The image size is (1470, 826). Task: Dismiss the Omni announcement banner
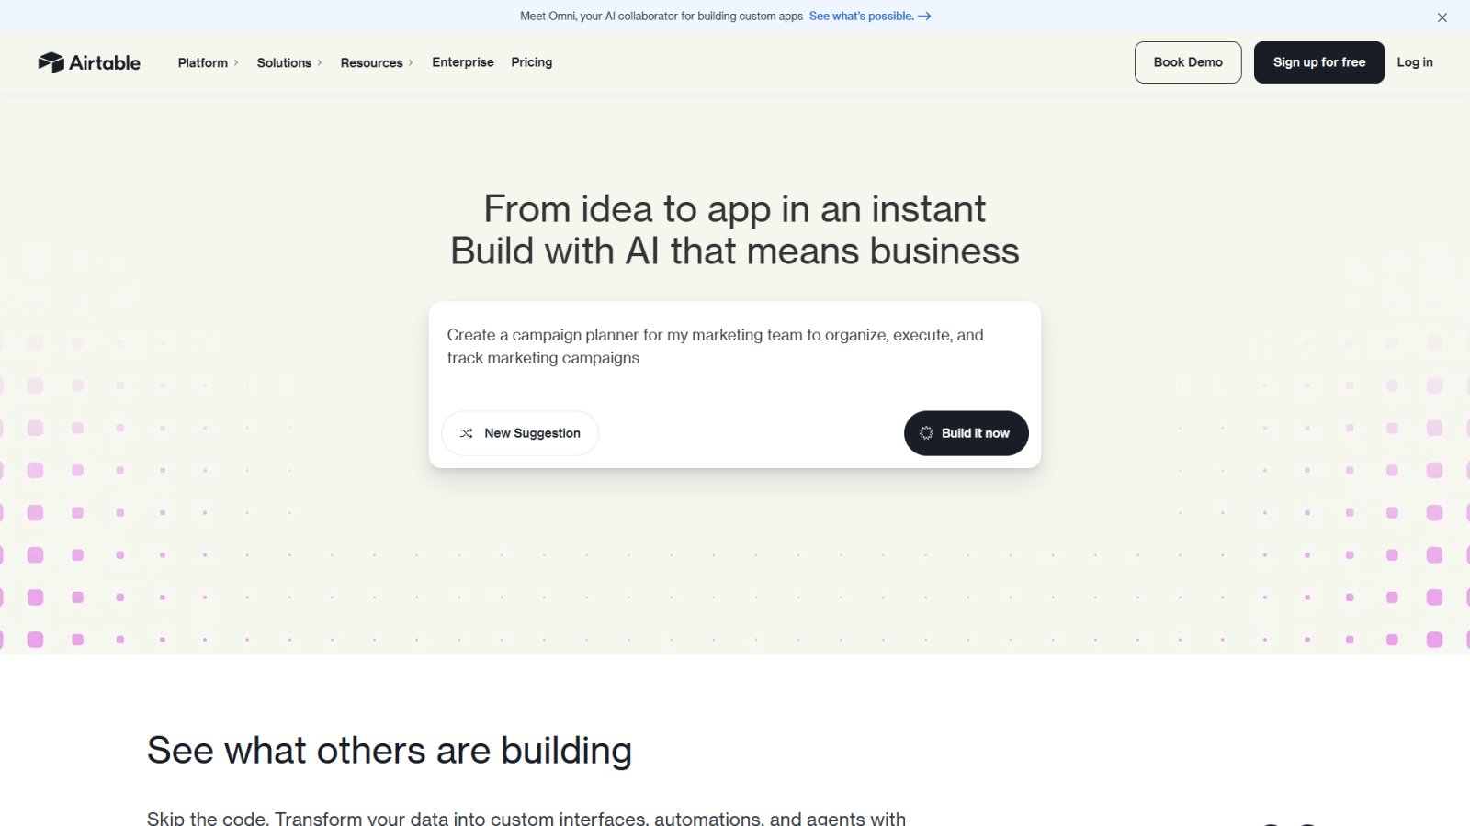coord(1442,17)
